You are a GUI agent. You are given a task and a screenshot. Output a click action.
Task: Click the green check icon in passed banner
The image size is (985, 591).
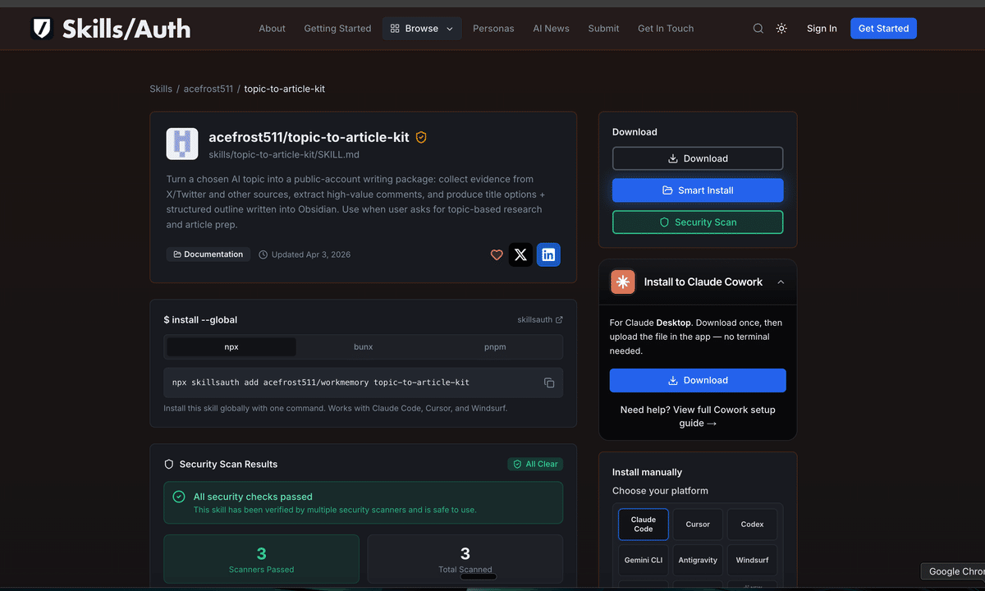179,497
